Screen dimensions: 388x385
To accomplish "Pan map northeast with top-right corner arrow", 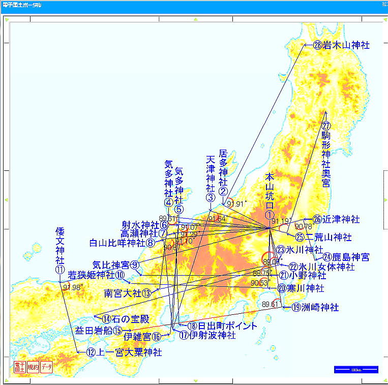I will pos(384,19).
